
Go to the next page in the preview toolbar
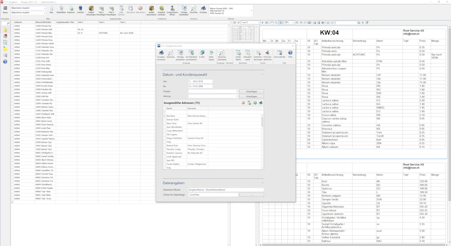[x=263, y=23]
